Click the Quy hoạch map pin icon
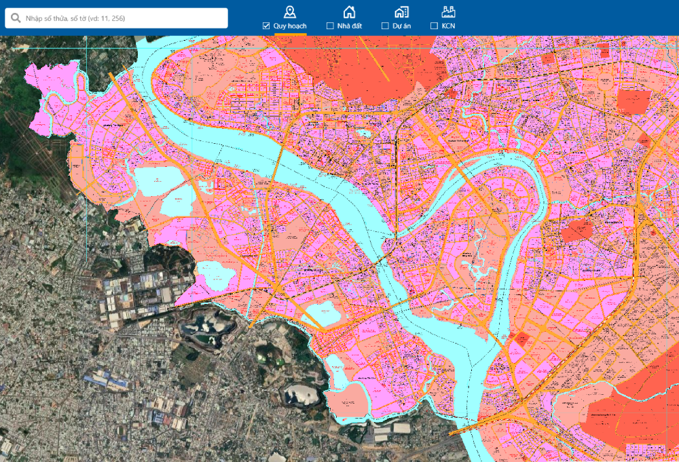Viewport: 679px width, 462px height. pos(290,11)
